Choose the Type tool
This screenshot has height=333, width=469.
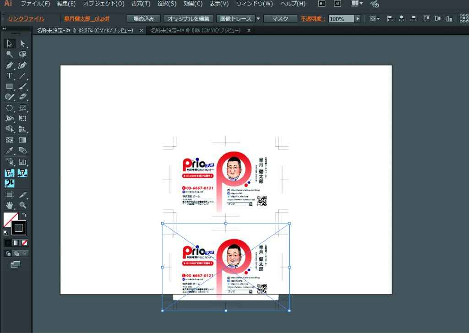(9, 76)
